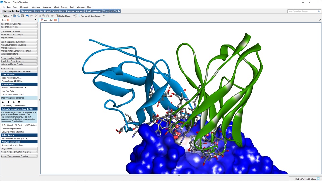The height and width of the screenshot is (181, 322).
Task: Close the Tools panel tab
Action: click(x=8, y=20)
